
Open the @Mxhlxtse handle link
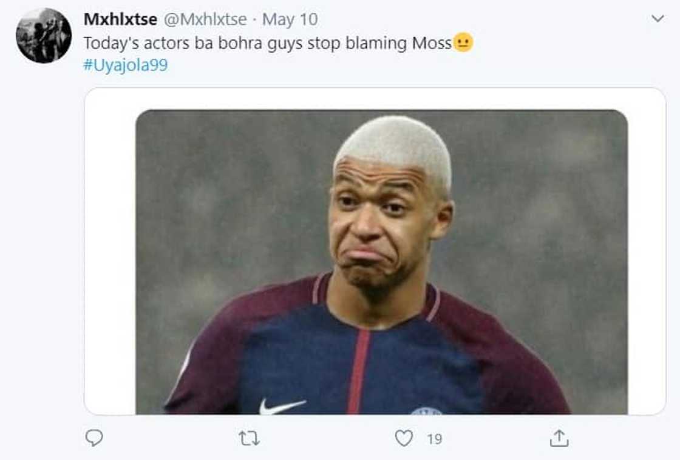coord(205,19)
